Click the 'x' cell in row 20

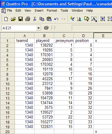click(103, 132)
